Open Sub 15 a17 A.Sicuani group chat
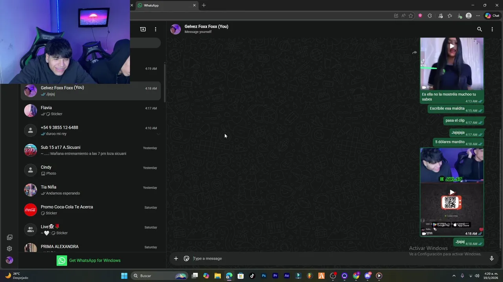The image size is (503, 282). (x=91, y=150)
